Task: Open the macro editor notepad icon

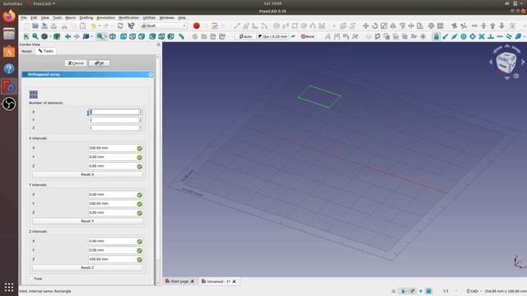Action: [214, 25]
